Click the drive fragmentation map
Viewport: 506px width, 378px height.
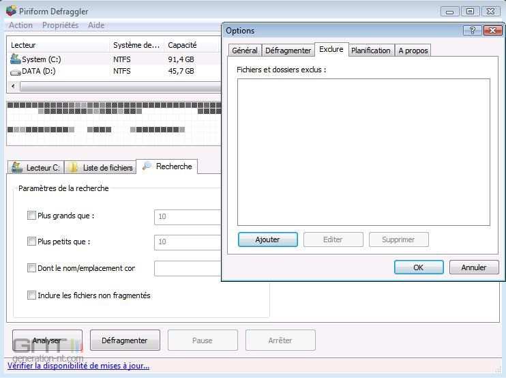click(114, 123)
